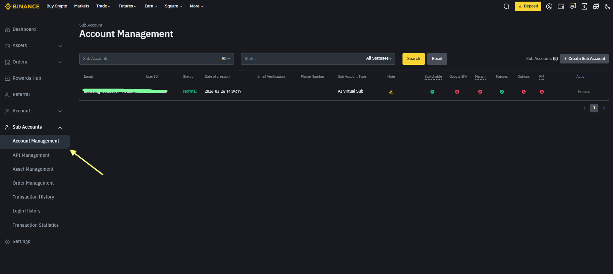Image resolution: width=613 pixels, height=274 pixels.
Task: Click the download app icon
Action: pyautogui.click(x=584, y=6)
